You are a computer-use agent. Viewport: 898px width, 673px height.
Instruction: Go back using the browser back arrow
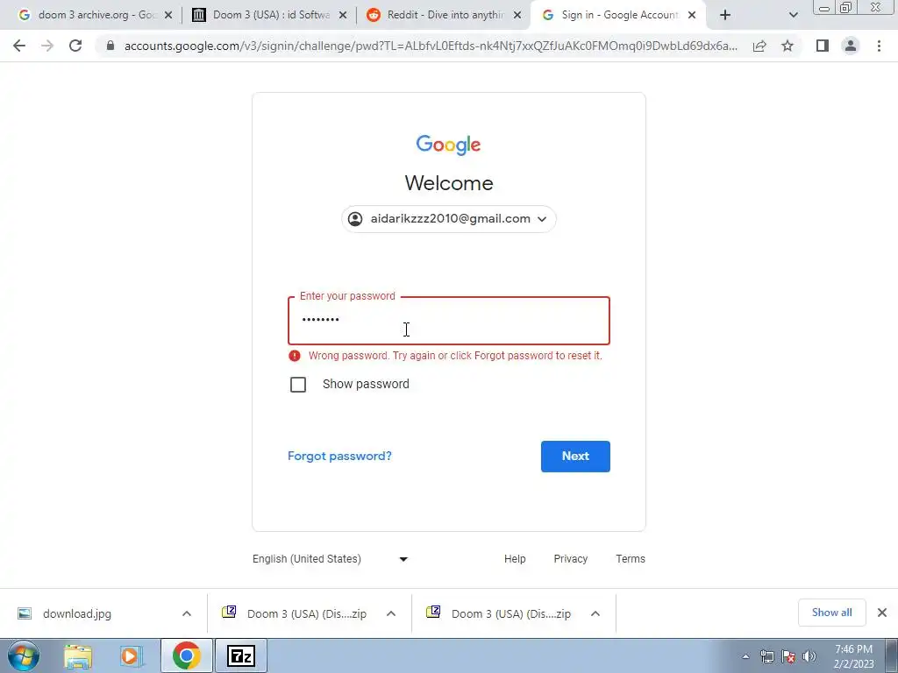coord(19,46)
